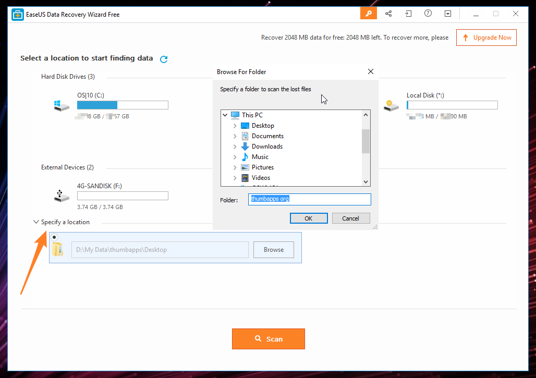Click the orange key activation icon
This screenshot has width=536, height=378.
(x=368, y=14)
